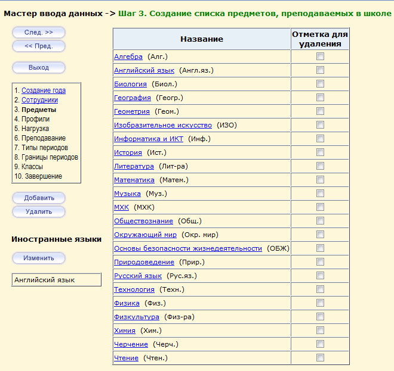Open the Природоведение subject link
The image size is (394, 371).
pos(144,262)
